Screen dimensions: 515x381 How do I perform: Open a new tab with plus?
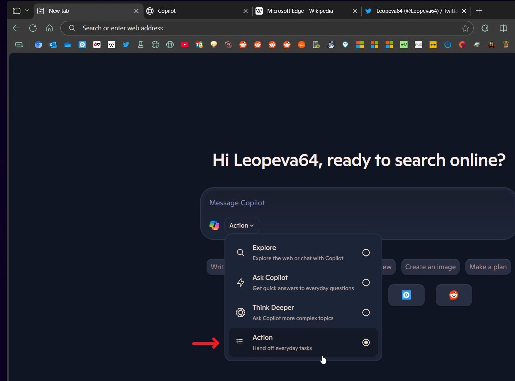(479, 11)
